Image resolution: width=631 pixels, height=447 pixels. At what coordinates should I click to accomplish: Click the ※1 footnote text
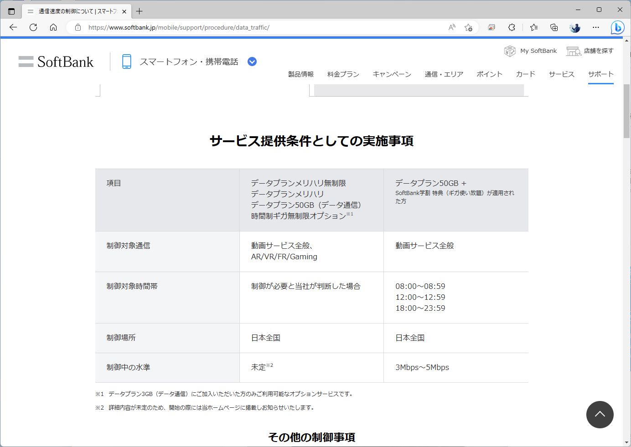[225, 394]
